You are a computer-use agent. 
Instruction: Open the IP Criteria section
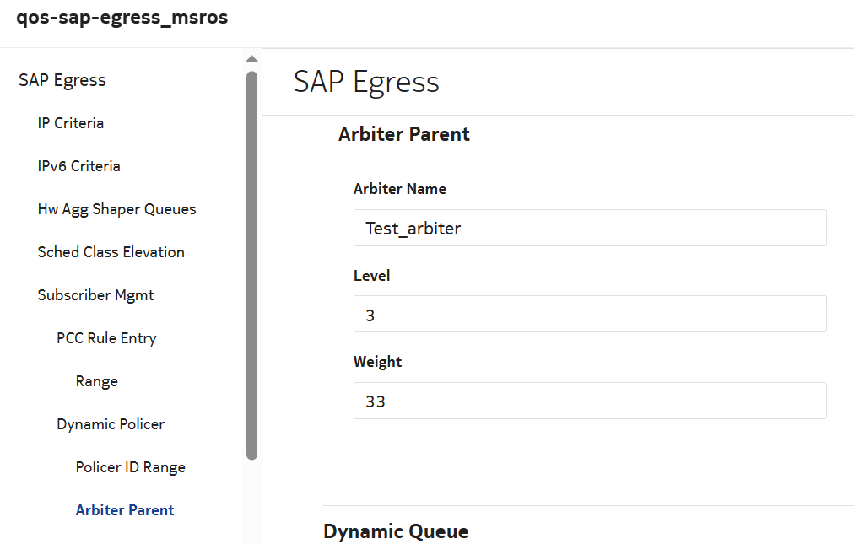71,123
